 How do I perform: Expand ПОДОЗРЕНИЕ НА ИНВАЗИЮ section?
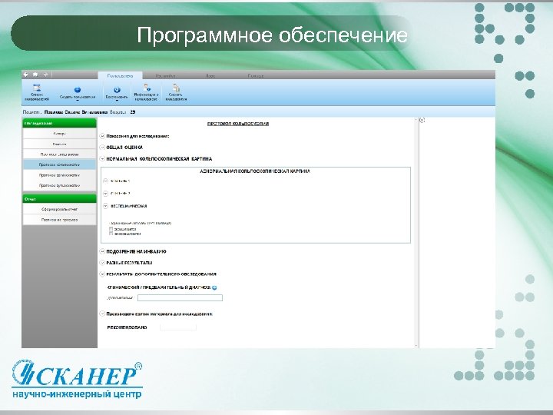102,251
